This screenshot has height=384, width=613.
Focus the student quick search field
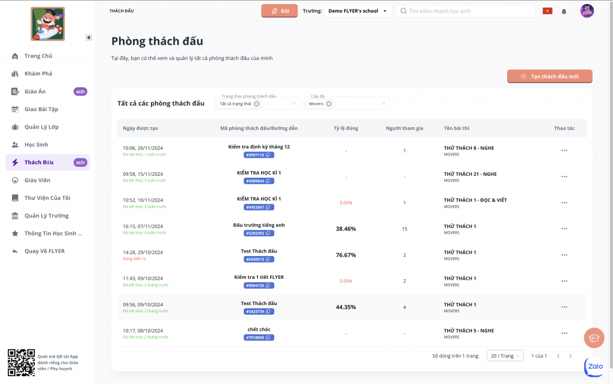pos(467,11)
